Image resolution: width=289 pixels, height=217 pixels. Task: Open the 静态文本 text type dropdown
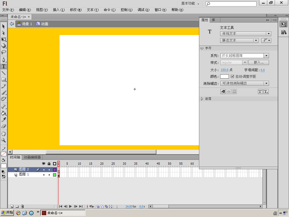(239, 40)
